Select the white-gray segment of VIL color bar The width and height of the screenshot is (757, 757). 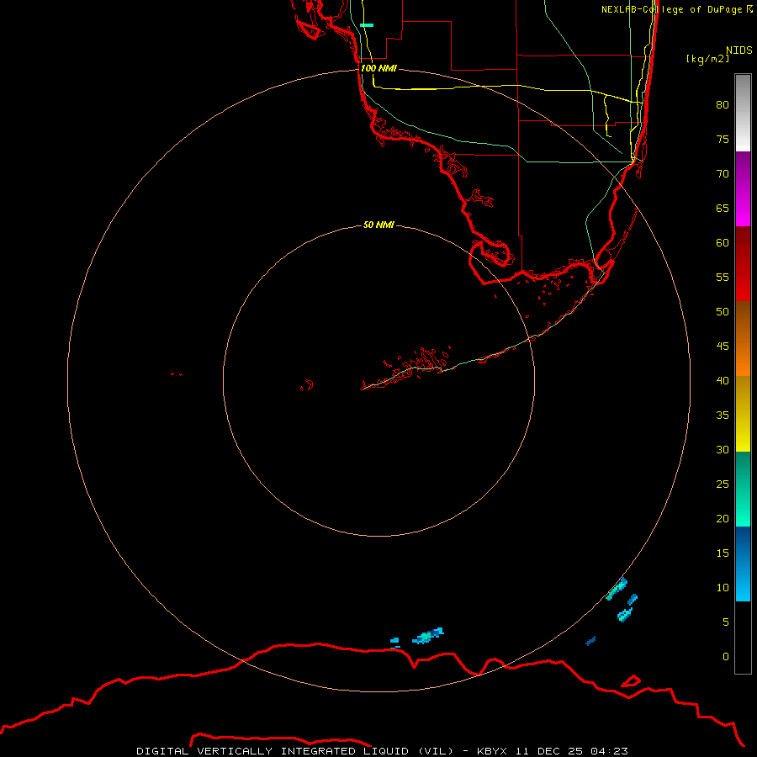(x=743, y=113)
